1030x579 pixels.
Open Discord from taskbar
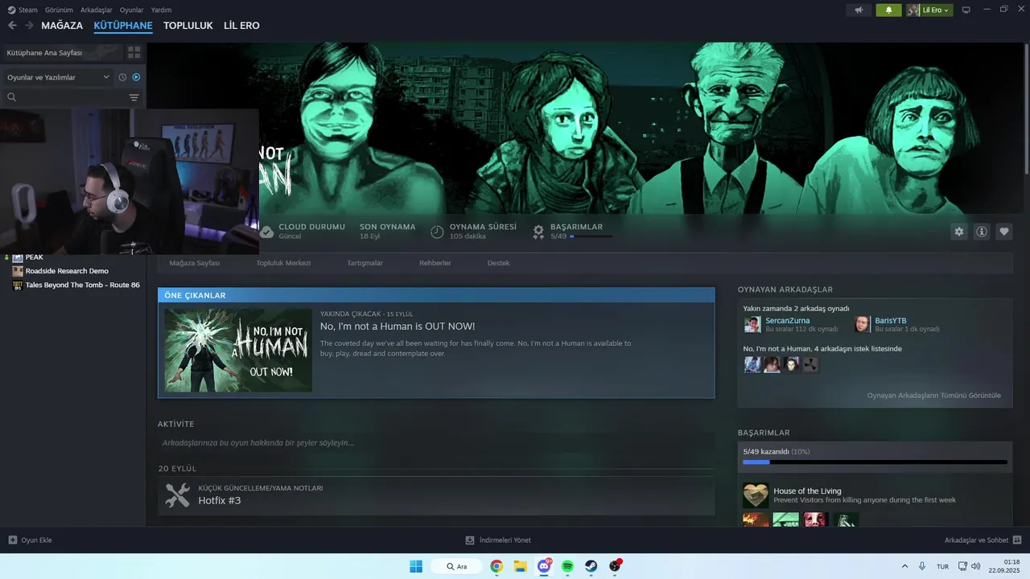point(545,566)
